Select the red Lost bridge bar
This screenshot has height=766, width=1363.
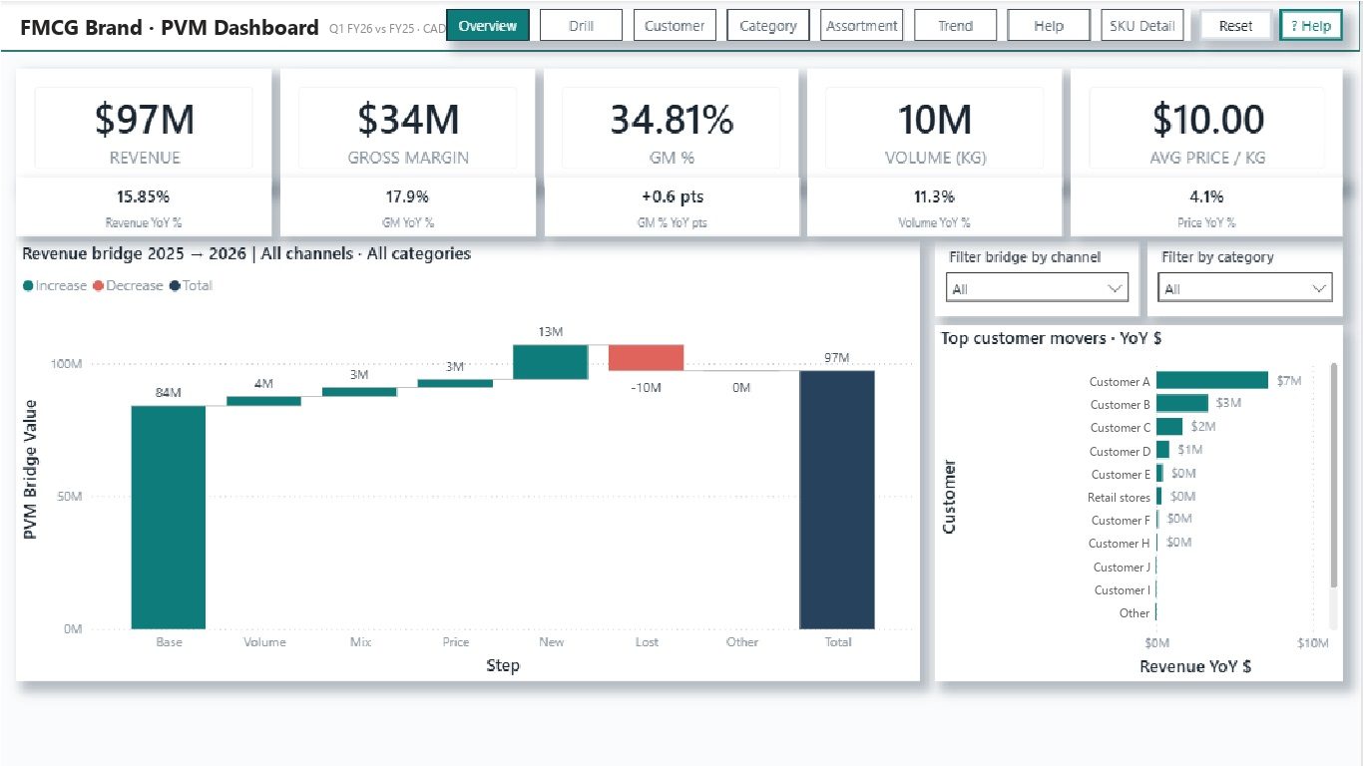646,358
